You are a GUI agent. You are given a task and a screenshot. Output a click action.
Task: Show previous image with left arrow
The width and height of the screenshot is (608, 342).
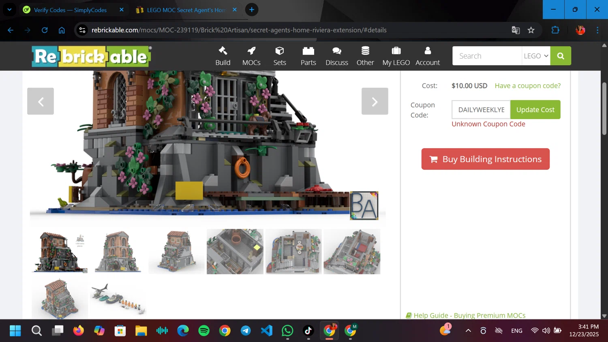pyautogui.click(x=41, y=101)
